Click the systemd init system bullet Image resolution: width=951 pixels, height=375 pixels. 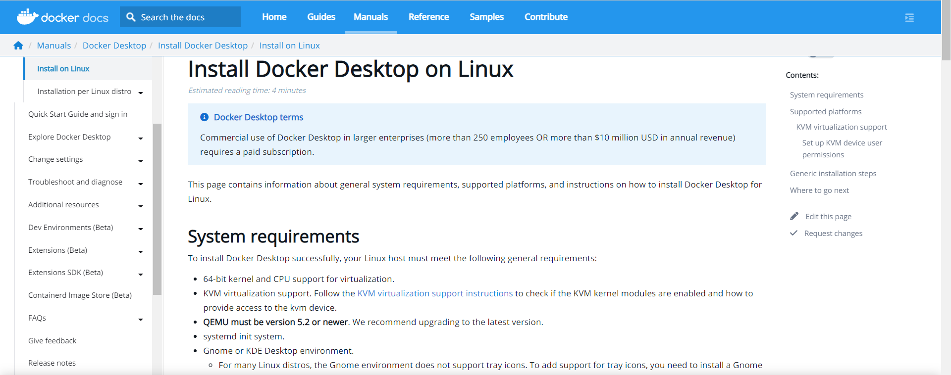[244, 336]
